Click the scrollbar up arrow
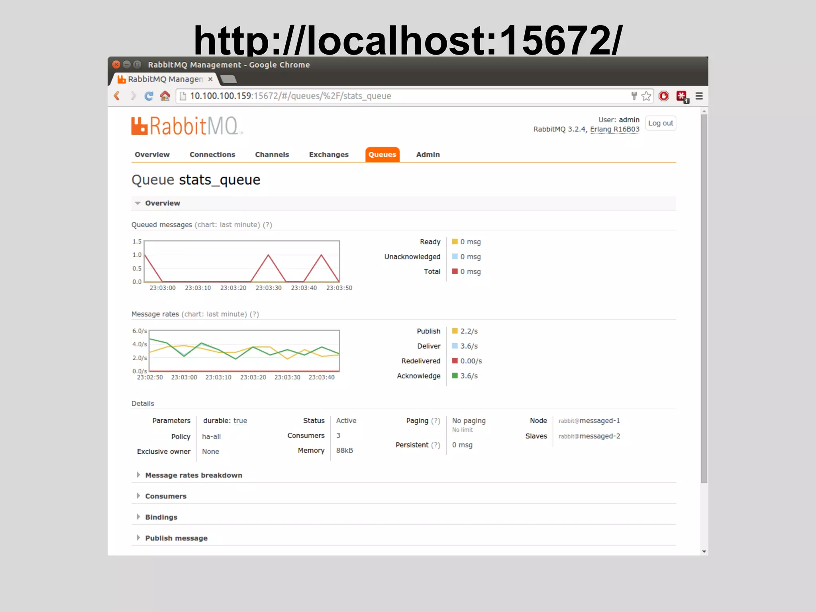 click(x=704, y=111)
